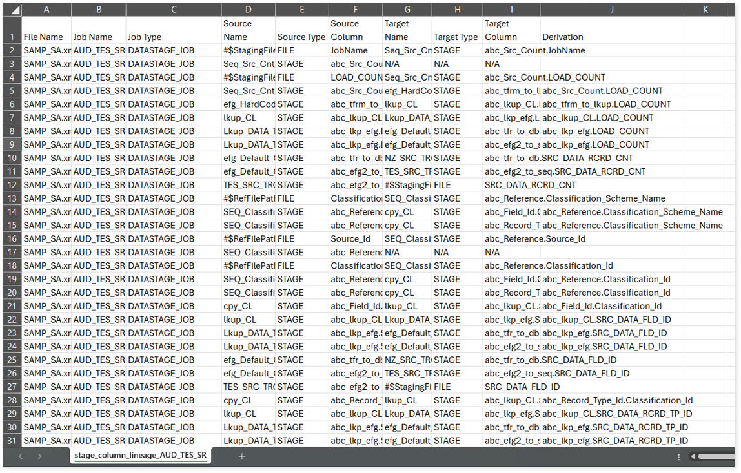Select column D header
The width and height of the screenshot is (741, 473).
tap(248, 10)
